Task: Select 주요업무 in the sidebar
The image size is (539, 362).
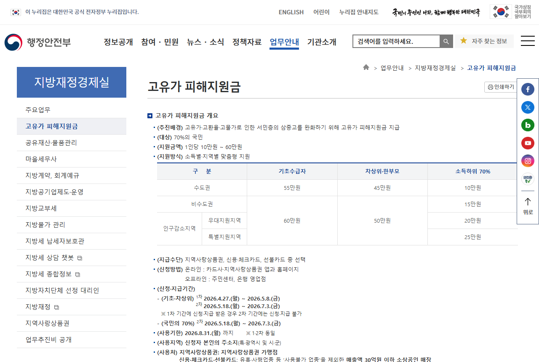Action: (x=72, y=110)
